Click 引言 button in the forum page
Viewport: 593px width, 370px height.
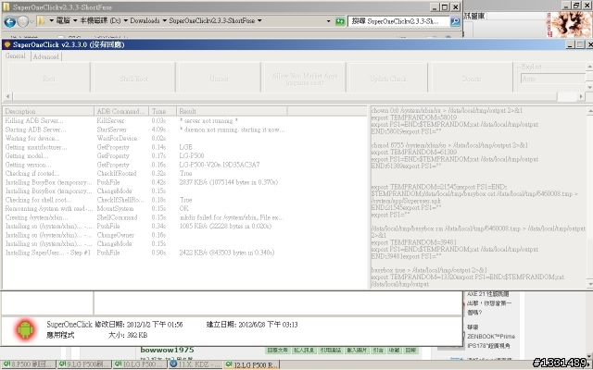pyautogui.click(x=377, y=350)
